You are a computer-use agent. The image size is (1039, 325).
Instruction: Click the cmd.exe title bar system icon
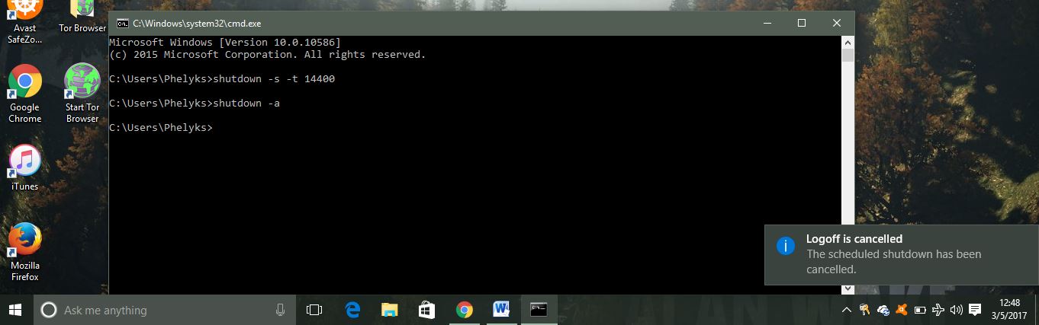click(122, 24)
